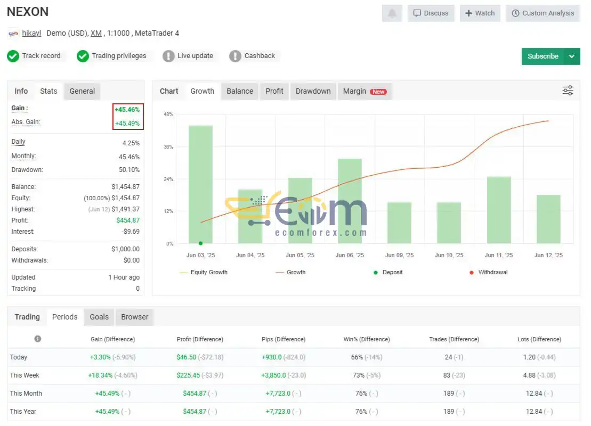
Task: Click the info icon in Periods table header
Action: [38, 339]
